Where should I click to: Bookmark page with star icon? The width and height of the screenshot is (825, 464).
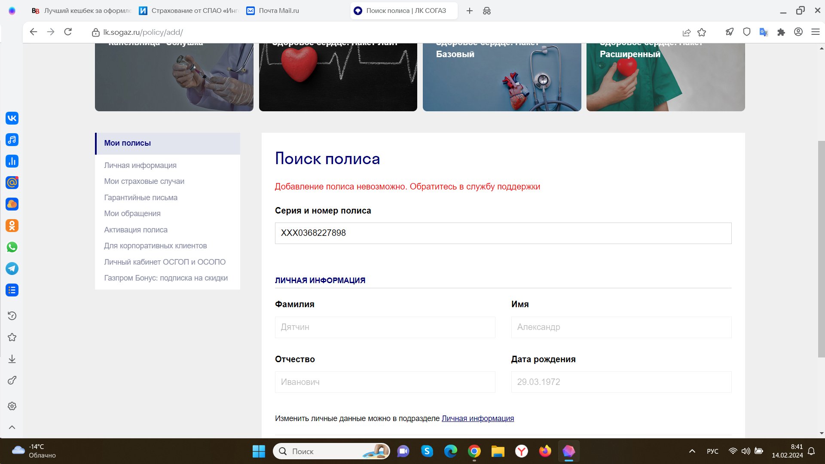pyautogui.click(x=702, y=32)
